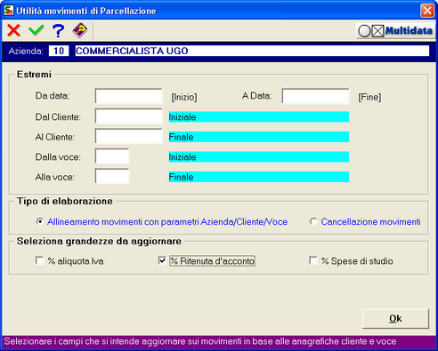
Task: Click the [Fine] label text
Action: coord(369,97)
